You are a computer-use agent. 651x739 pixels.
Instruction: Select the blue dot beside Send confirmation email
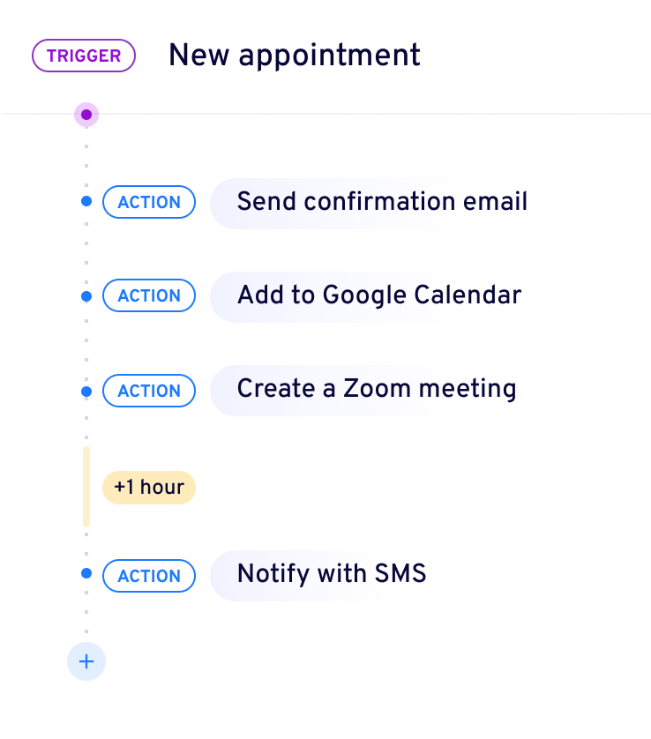(86, 202)
